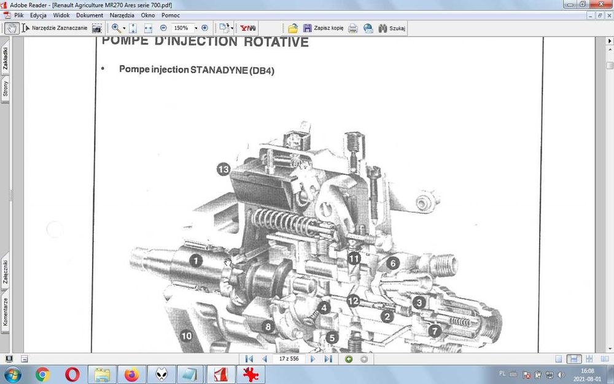
Task: Click the Yahoo search toolbar icon
Action: tap(248, 28)
